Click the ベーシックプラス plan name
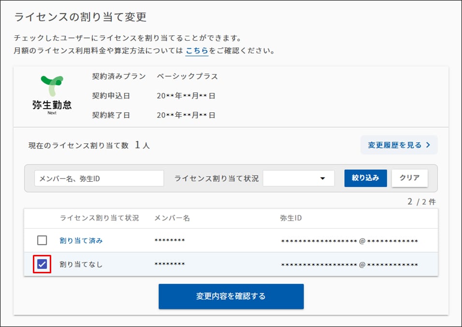Screen dimensions: 462x327 [x=188, y=76]
